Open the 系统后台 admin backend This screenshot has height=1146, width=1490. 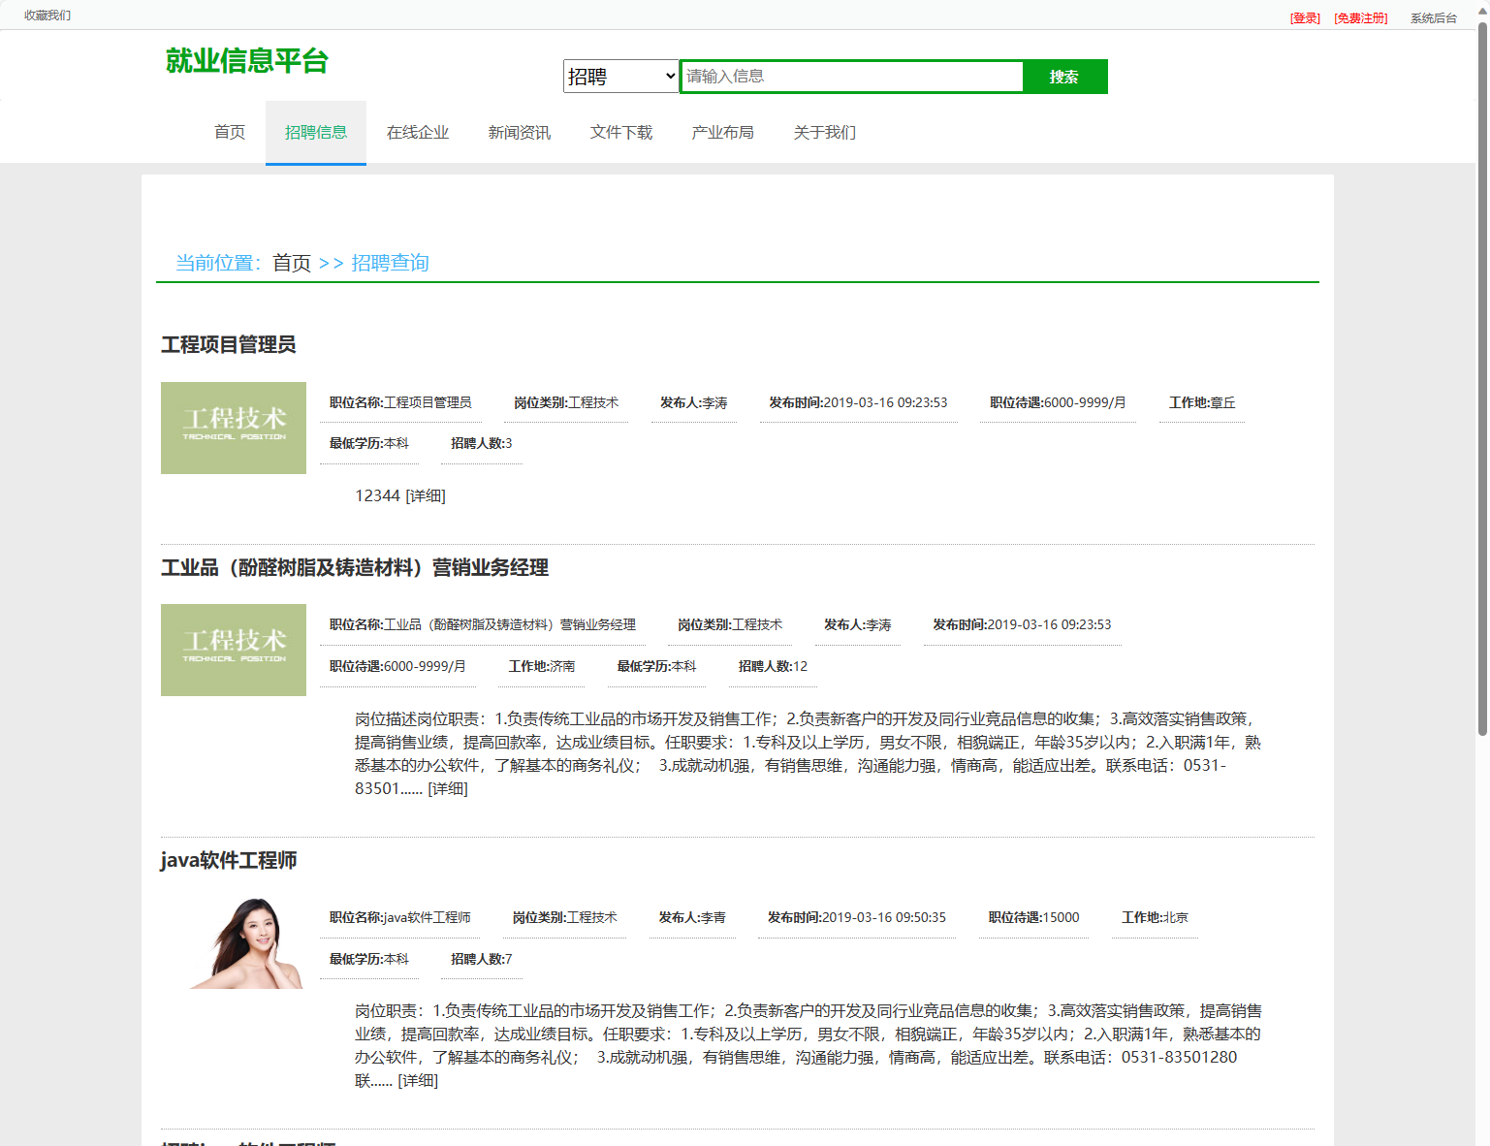(1432, 16)
